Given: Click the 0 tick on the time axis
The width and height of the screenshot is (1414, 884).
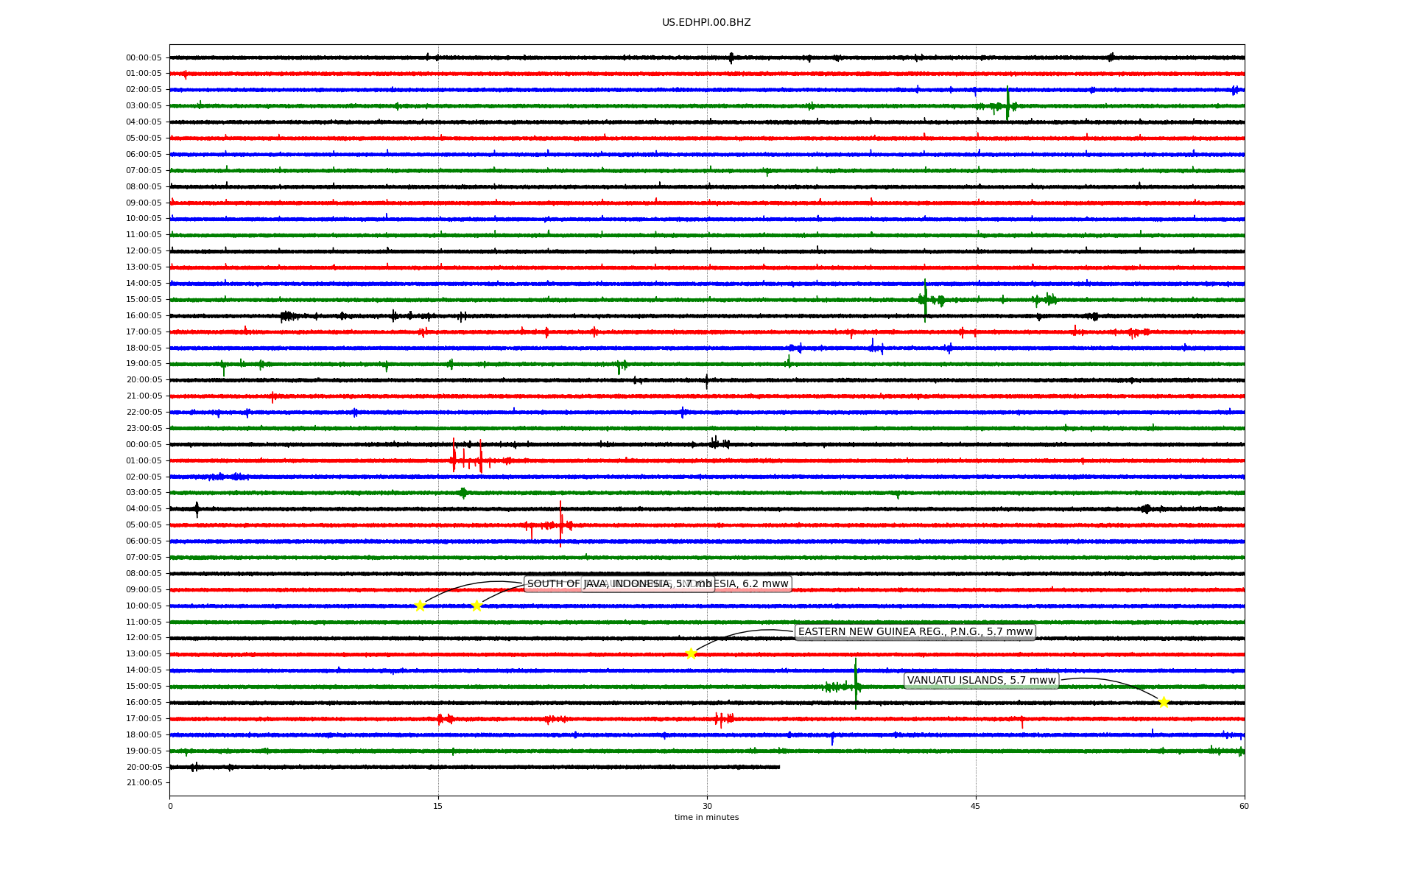Looking at the screenshot, I should [170, 806].
